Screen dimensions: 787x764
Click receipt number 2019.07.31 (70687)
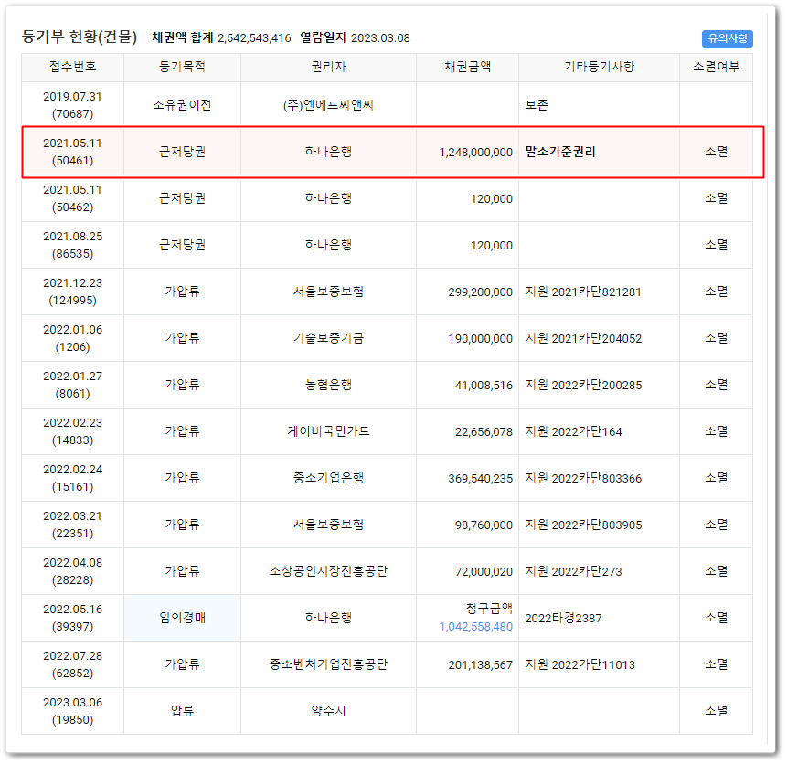tap(73, 105)
